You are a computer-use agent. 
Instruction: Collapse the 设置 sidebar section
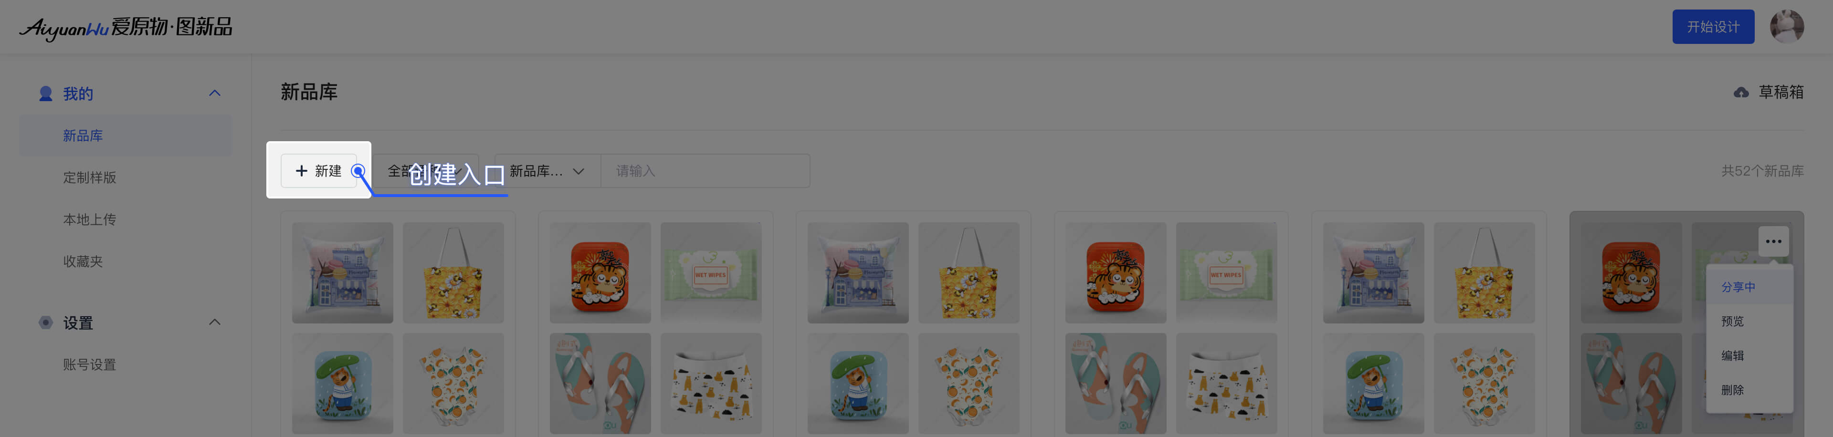click(x=214, y=323)
